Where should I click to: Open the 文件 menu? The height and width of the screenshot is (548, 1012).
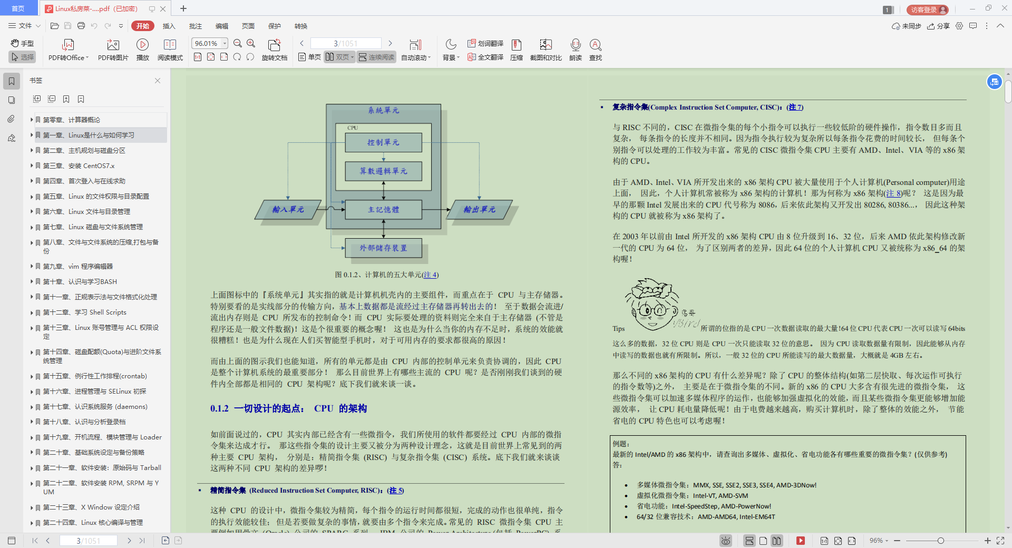click(x=24, y=26)
